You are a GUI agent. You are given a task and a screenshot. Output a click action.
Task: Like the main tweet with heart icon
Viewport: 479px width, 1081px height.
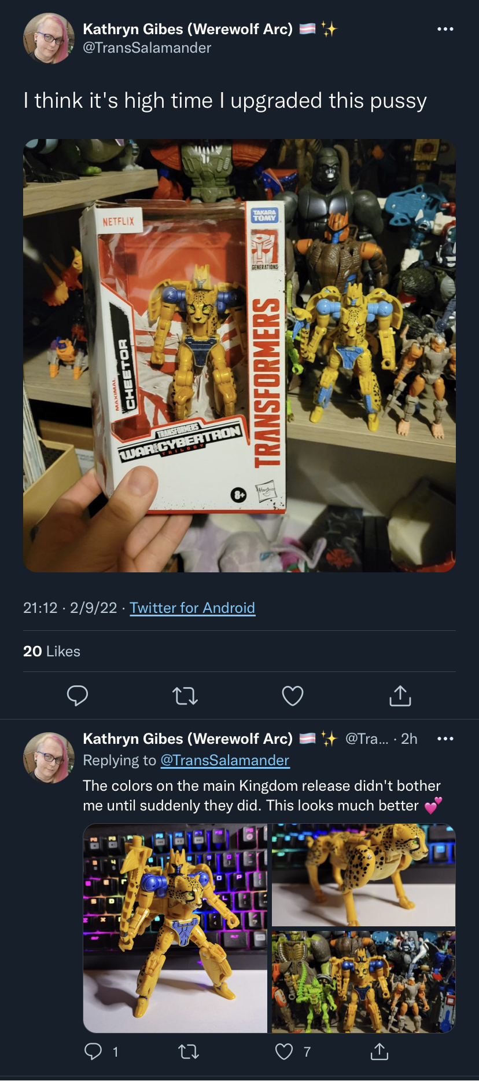[293, 696]
